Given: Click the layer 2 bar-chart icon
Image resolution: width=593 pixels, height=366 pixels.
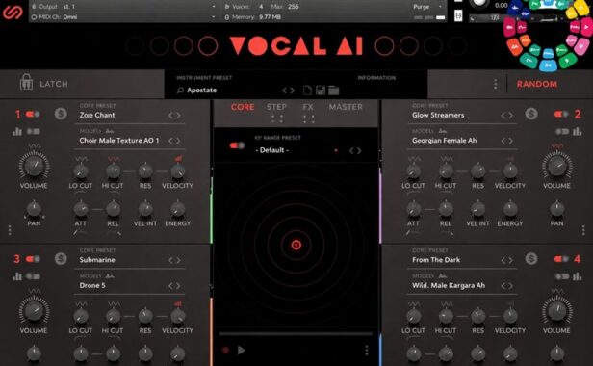Looking at the screenshot, I should tap(577, 131).
